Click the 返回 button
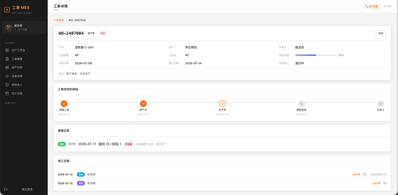The width and height of the screenshot is (398, 195). (381, 33)
